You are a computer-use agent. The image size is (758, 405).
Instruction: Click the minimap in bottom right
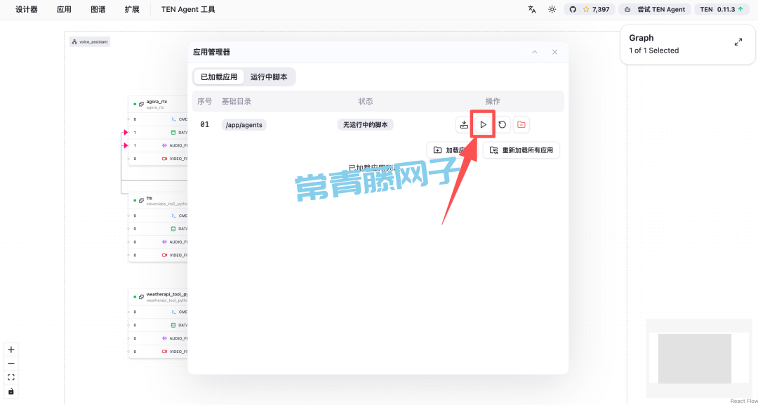tap(699, 358)
